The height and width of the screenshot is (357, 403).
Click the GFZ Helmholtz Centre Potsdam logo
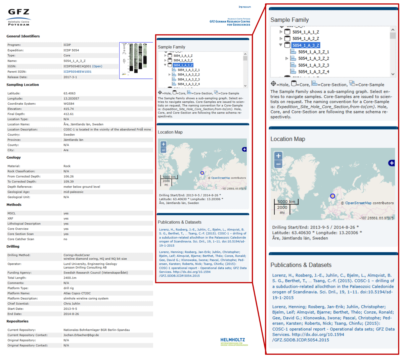[x=19, y=17]
